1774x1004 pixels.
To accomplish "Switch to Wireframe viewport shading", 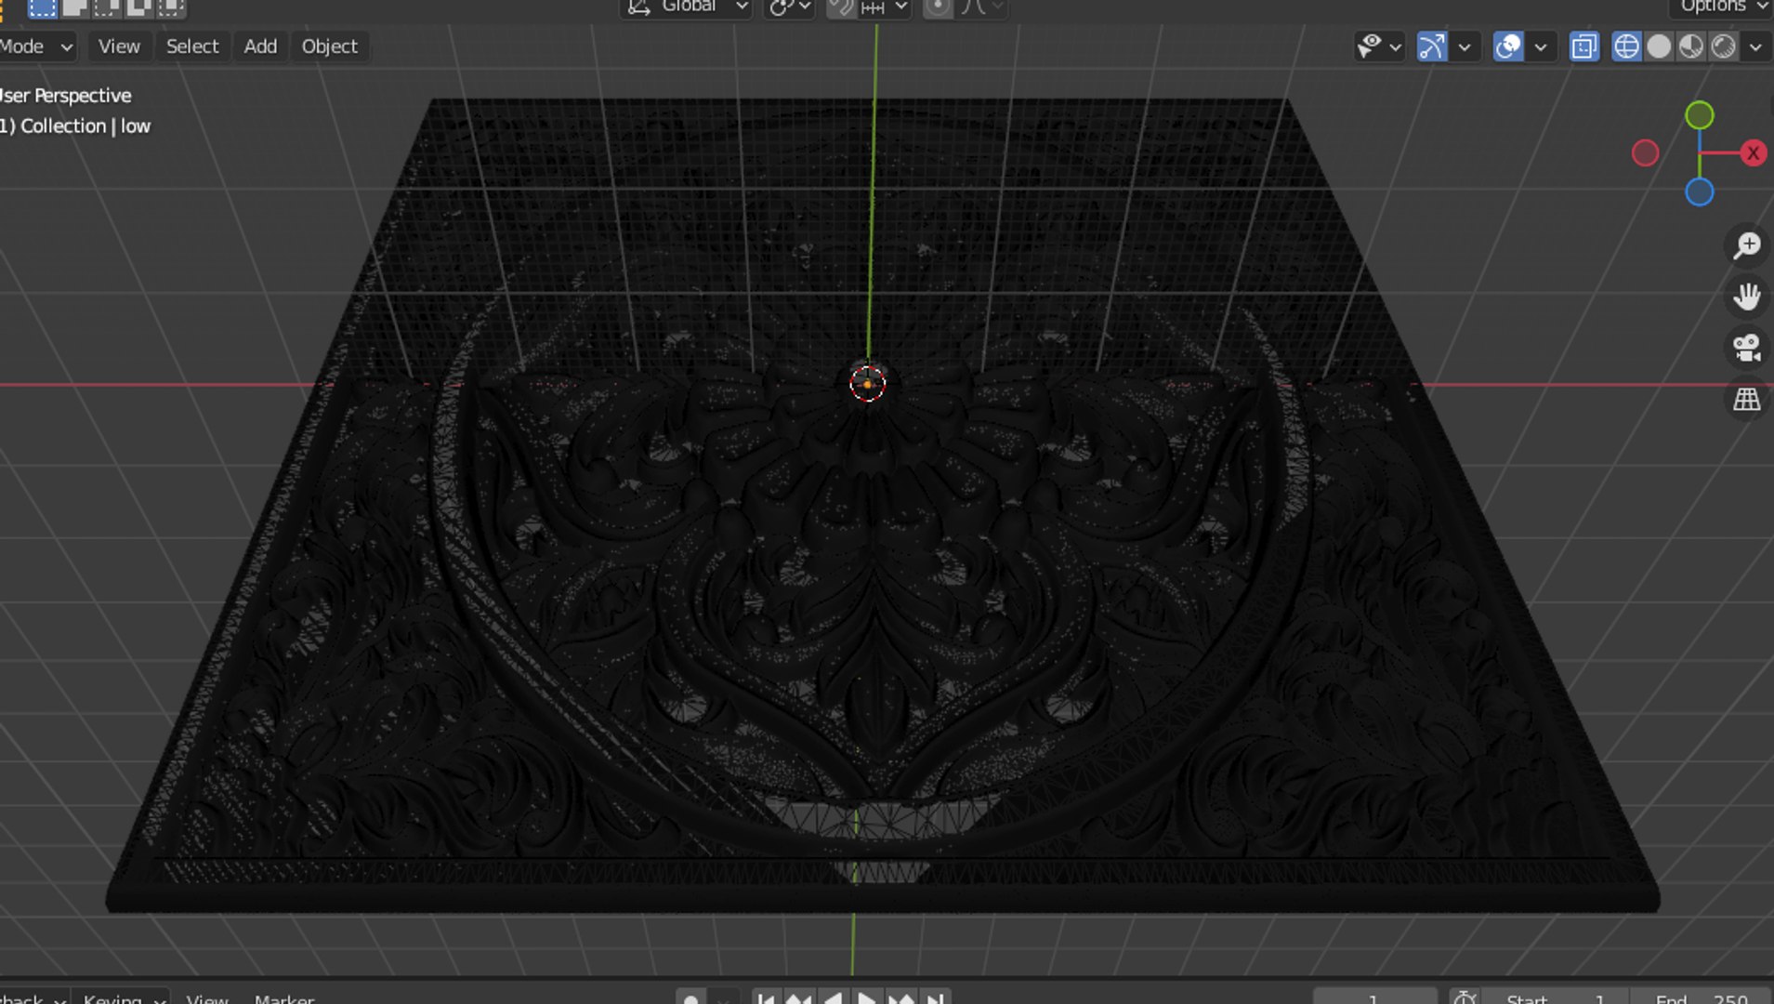I will pyautogui.click(x=1626, y=46).
